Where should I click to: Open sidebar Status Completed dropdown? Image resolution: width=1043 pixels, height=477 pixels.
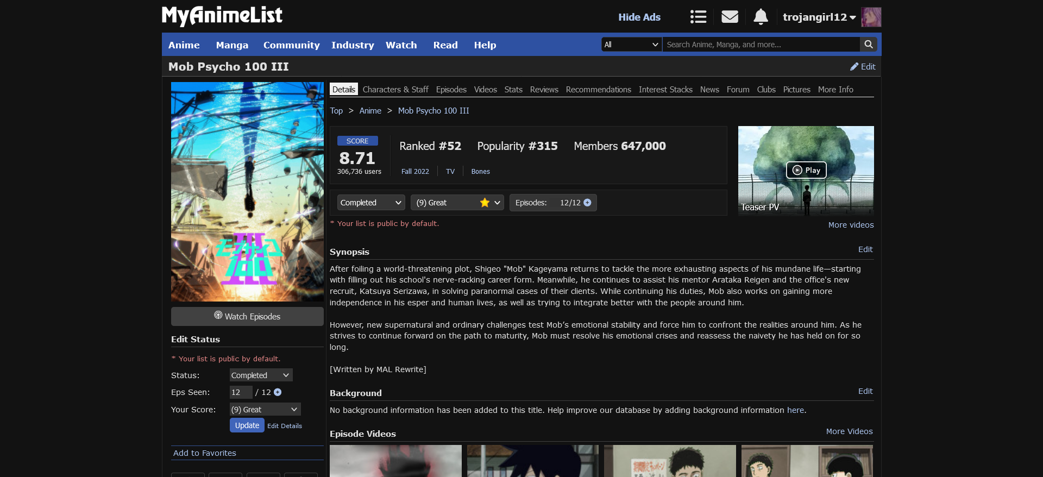[261, 375]
